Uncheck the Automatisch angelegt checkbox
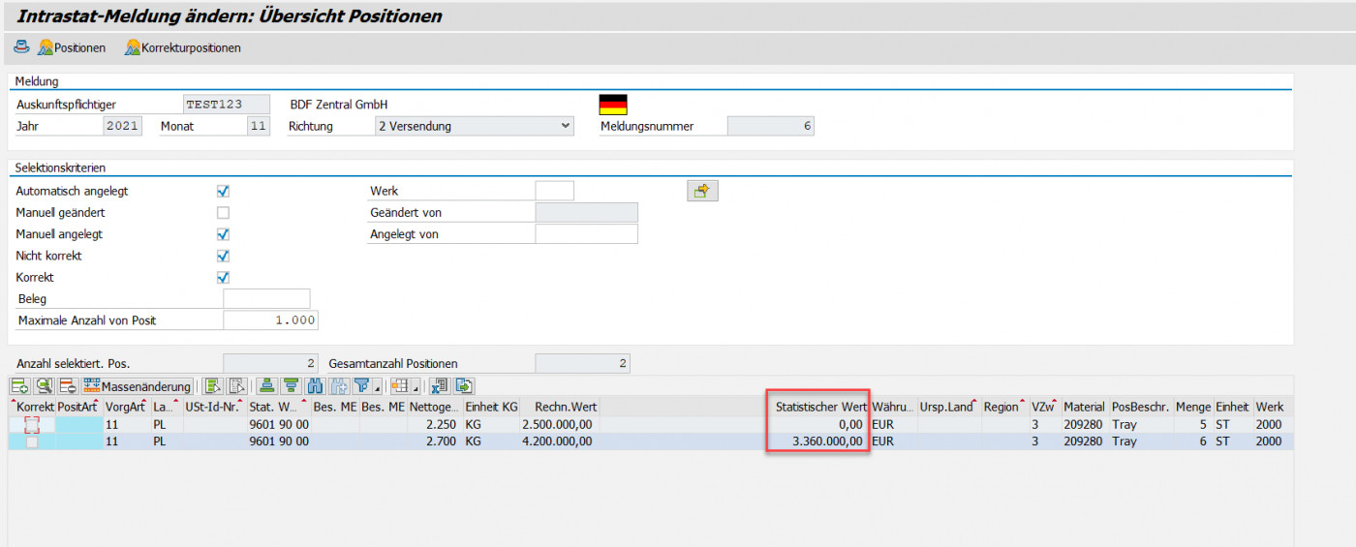This screenshot has height=547, width=1356. point(223,192)
